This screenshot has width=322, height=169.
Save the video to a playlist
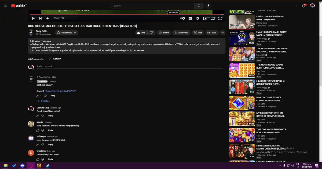[x=212, y=33]
